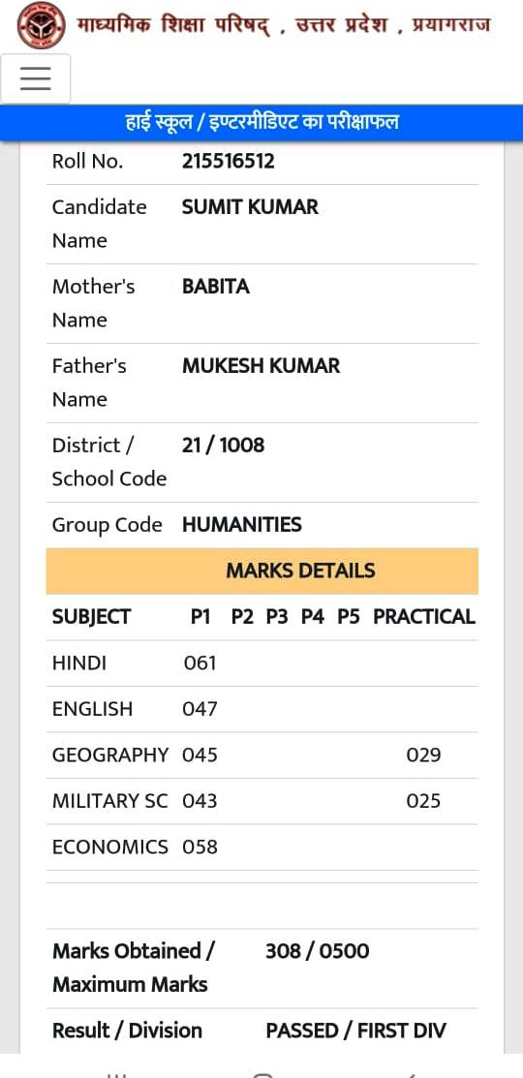Click the blue exam result banner

261,123
